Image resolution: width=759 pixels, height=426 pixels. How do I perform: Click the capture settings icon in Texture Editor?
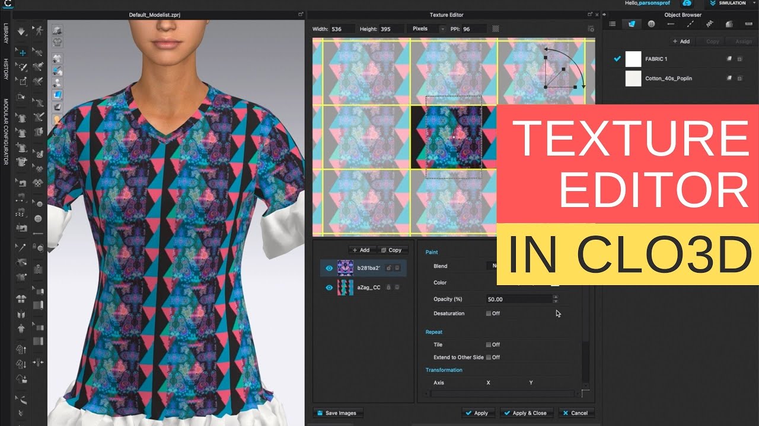point(591,28)
